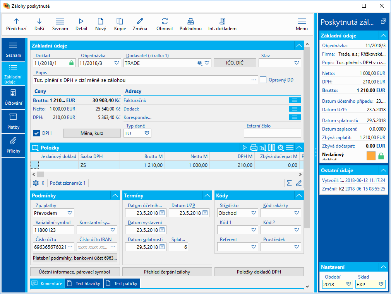Toggle the DPH checkbox
The width and height of the screenshot is (391, 294).
click(x=37, y=133)
